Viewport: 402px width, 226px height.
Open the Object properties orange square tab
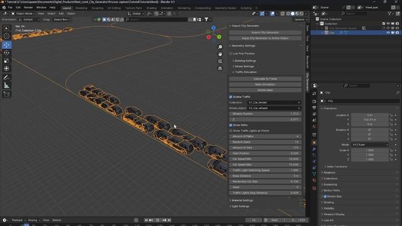point(314,143)
